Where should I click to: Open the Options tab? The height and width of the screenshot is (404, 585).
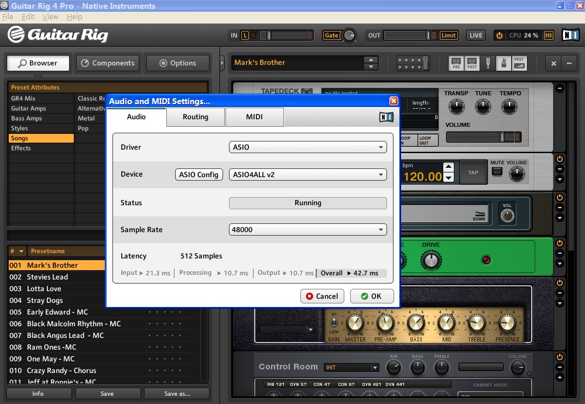(178, 63)
